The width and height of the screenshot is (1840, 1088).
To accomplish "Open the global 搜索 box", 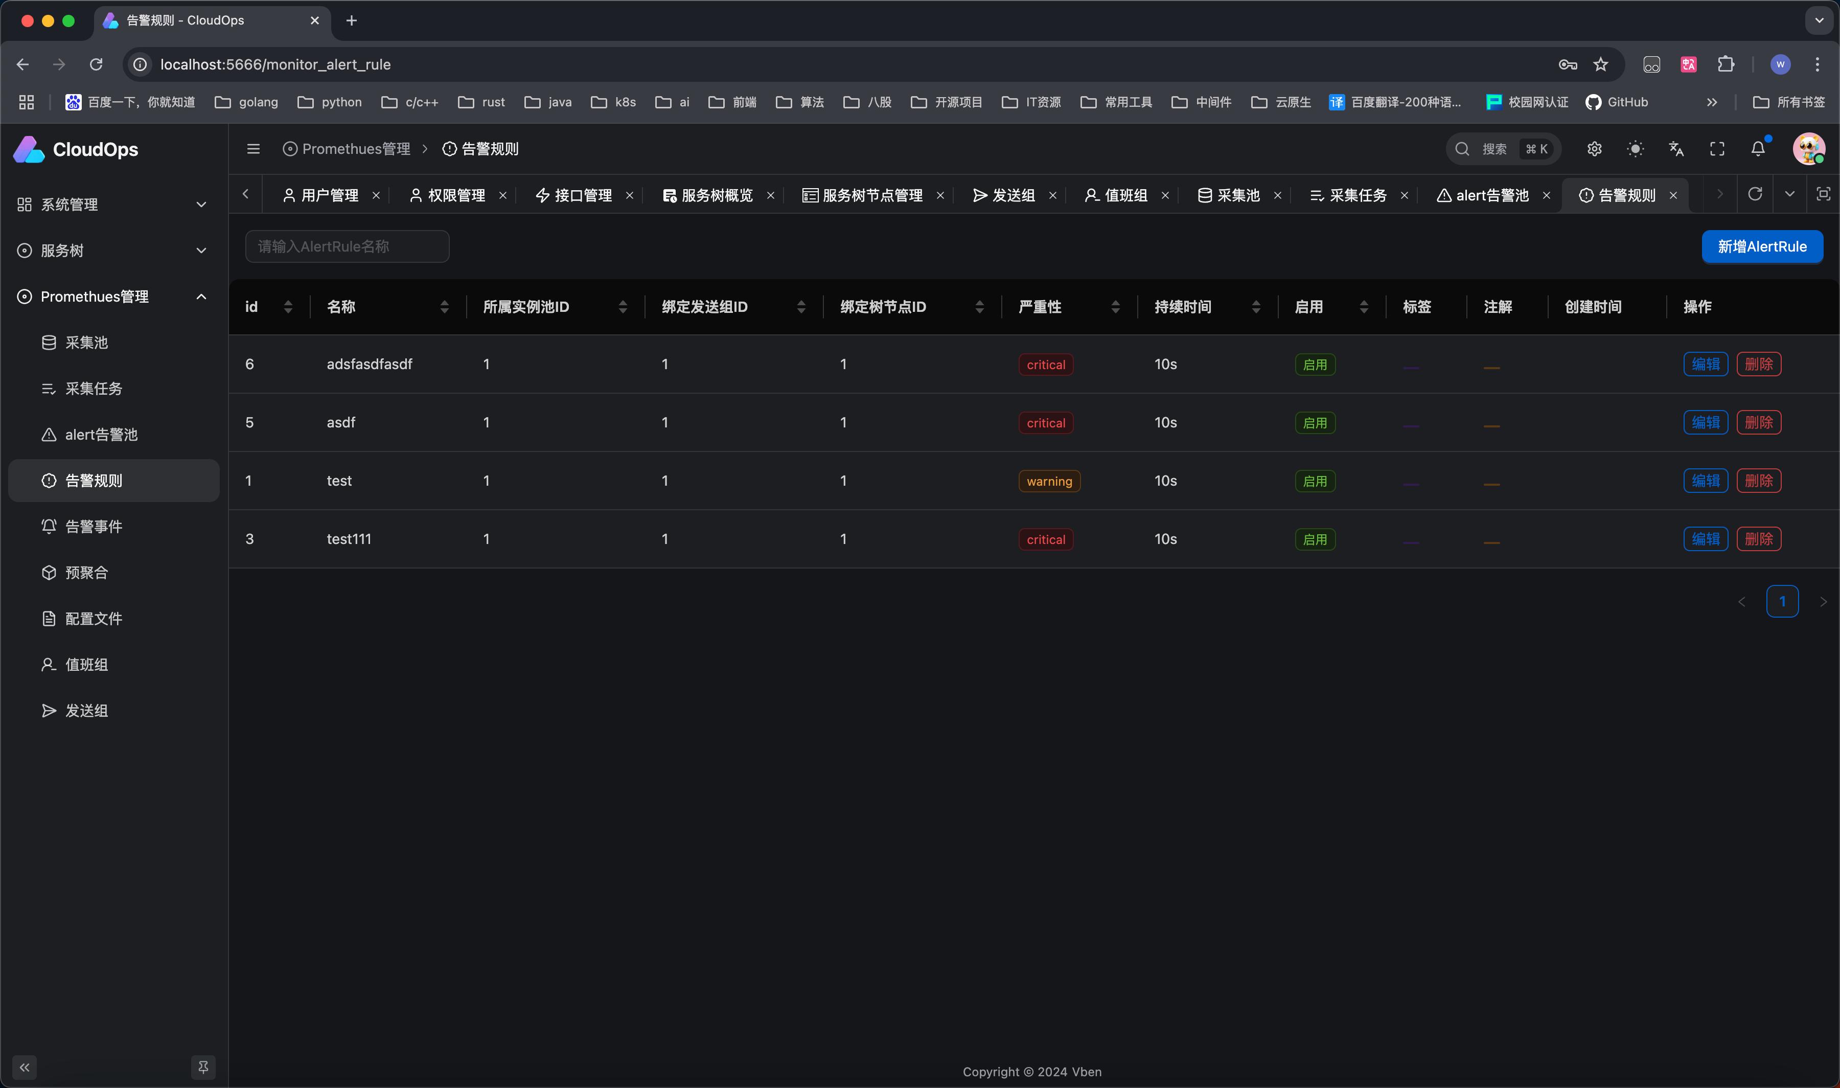I will coord(1503,149).
